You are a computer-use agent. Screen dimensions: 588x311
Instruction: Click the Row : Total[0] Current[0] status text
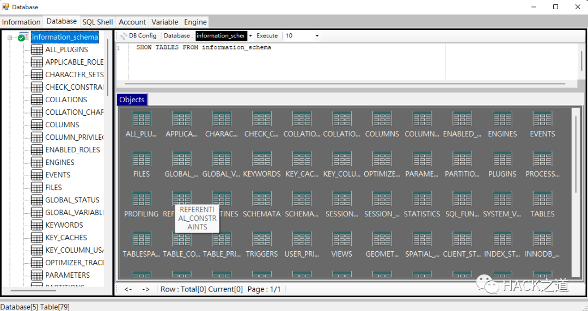tap(202, 289)
